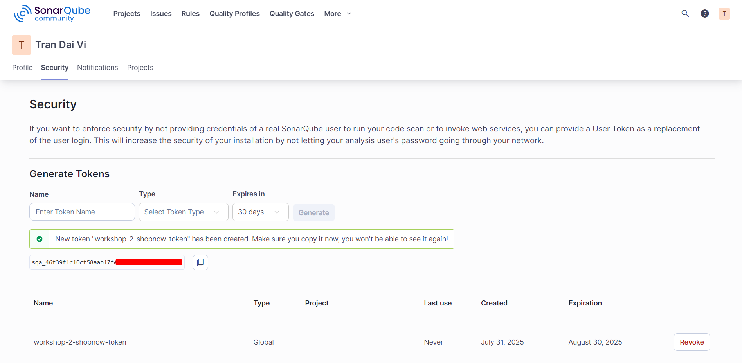Screen dimensions: 742x363
Task: Open the Select Token Type dropdown
Action: tap(183, 212)
